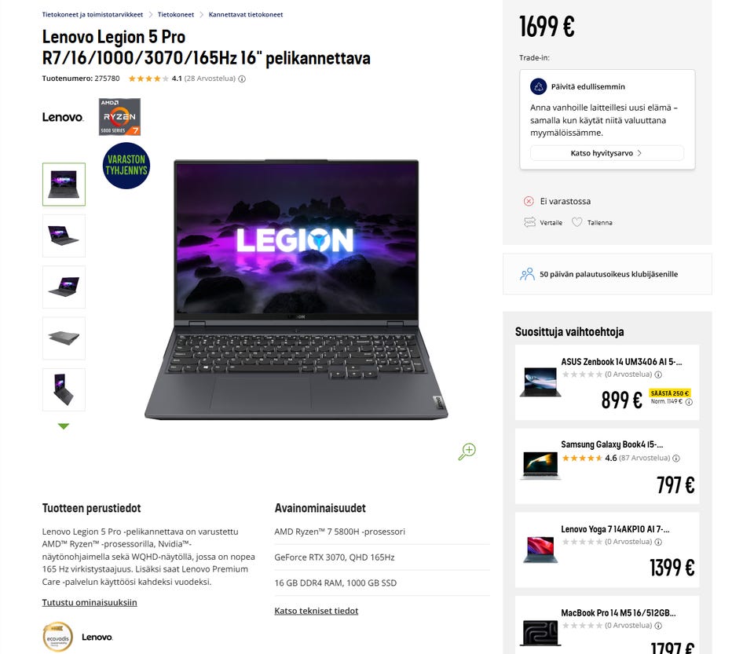Screen dimensions: 754x654
Task: Open the ASUS Zenbook 14 recommendation
Action: click(x=607, y=382)
